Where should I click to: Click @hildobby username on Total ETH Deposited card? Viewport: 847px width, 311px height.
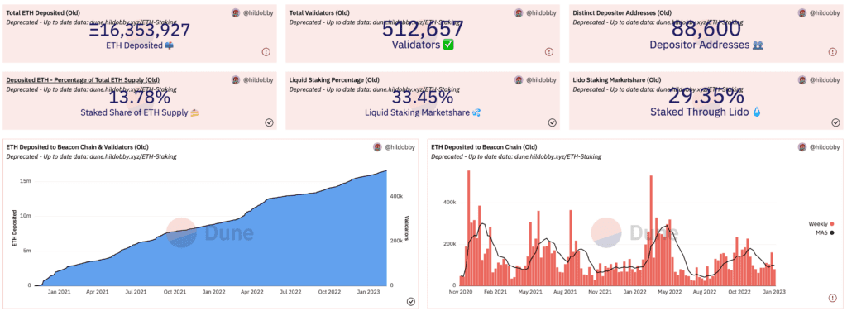tap(258, 13)
